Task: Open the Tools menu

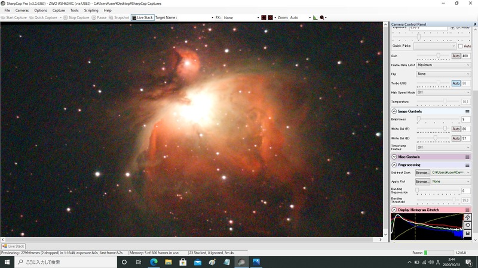Action: click(x=74, y=10)
